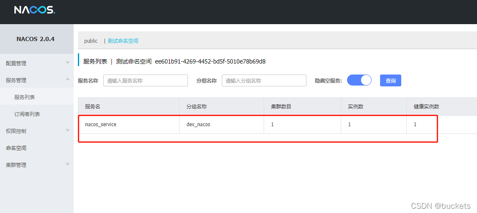Click the 实例数 value 1 cell
Screen dimensions: 477x213
pos(374,124)
